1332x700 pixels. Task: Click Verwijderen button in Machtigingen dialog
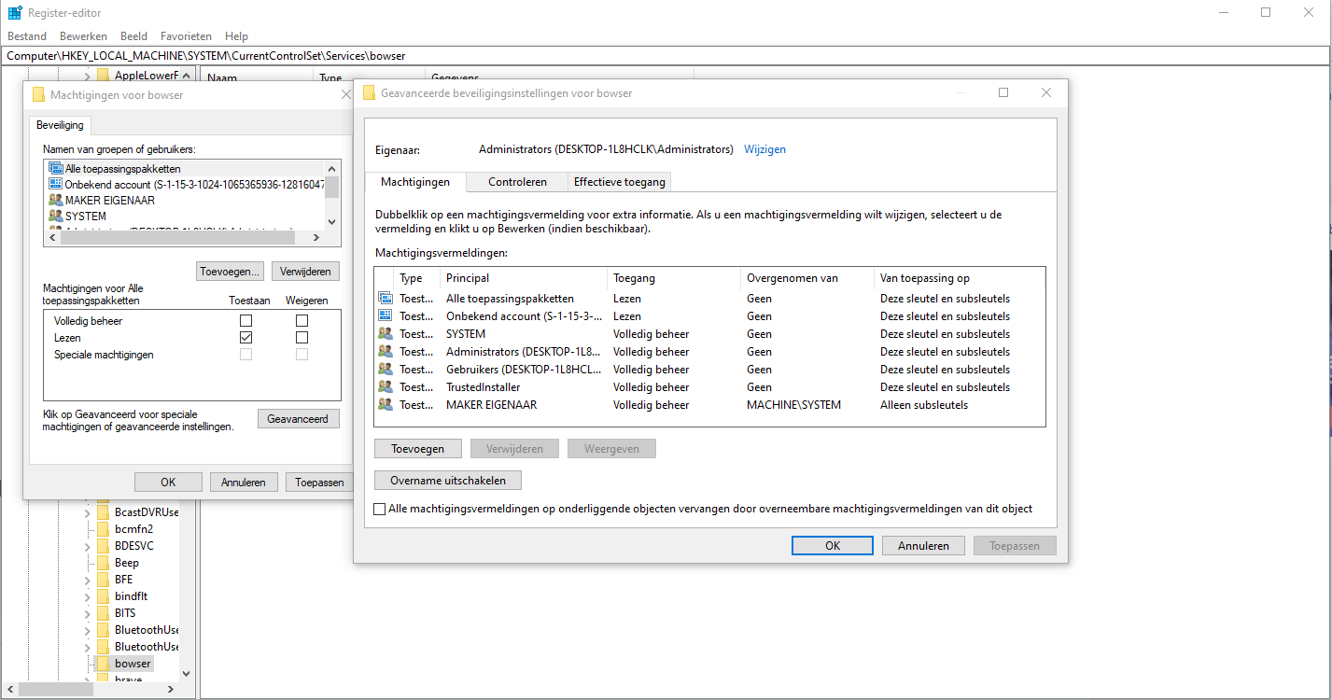(x=305, y=272)
